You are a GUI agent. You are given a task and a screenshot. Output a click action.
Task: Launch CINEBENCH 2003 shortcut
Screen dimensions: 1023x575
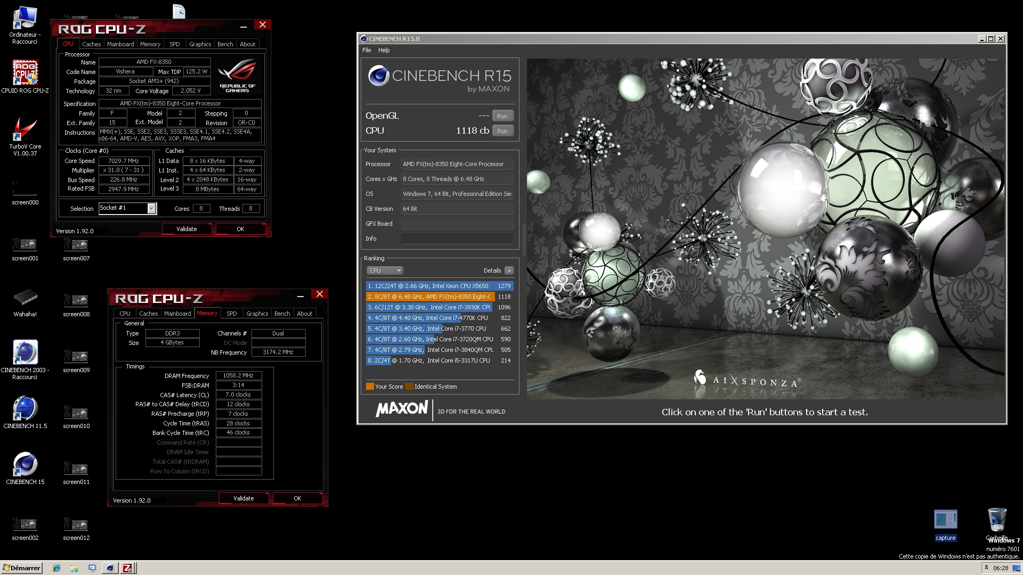[25, 359]
